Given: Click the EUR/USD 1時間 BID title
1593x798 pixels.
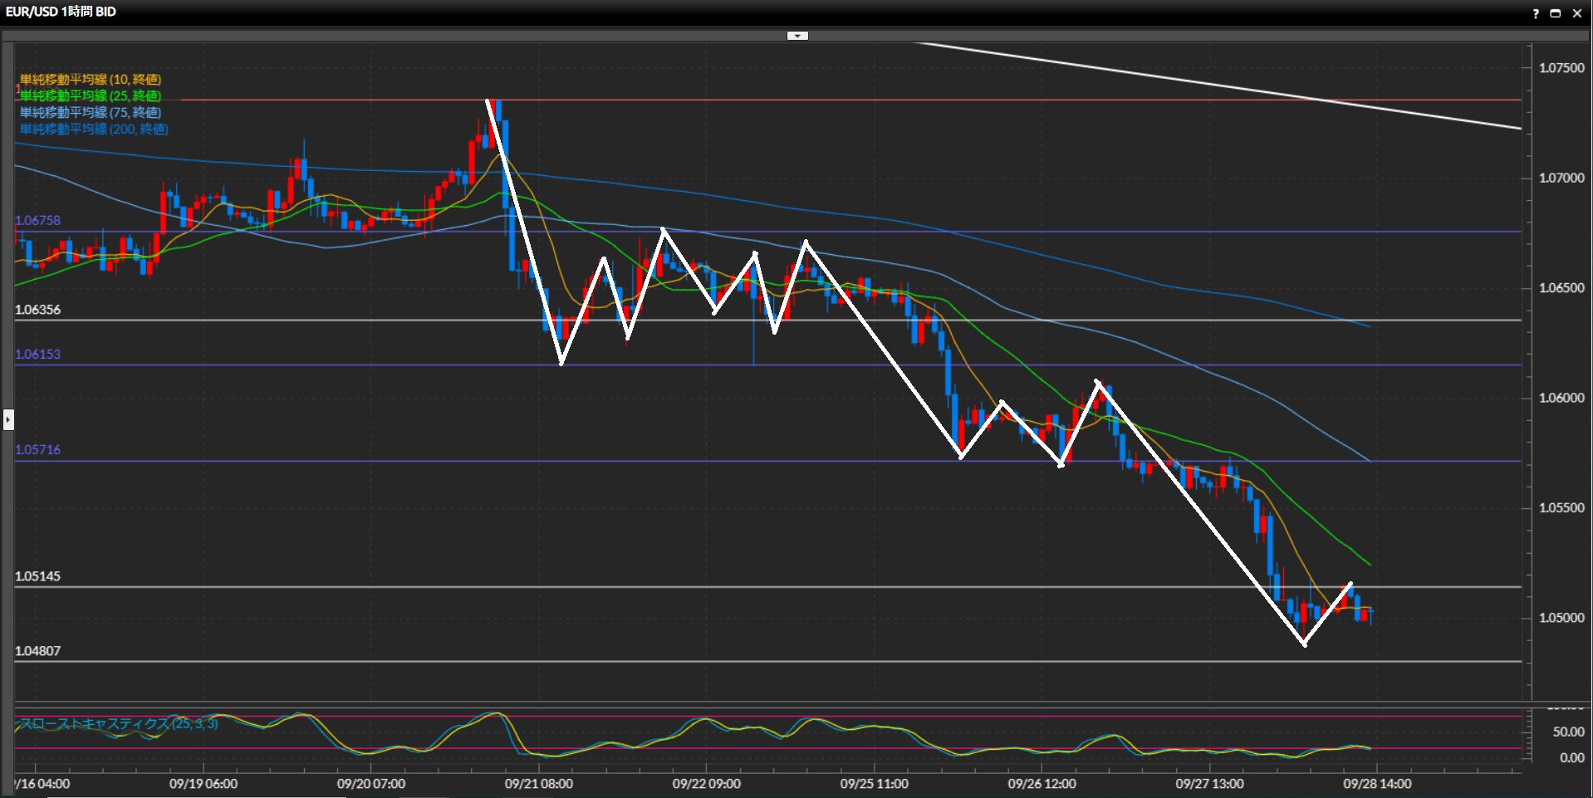Looking at the screenshot, I should (x=61, y=12).
